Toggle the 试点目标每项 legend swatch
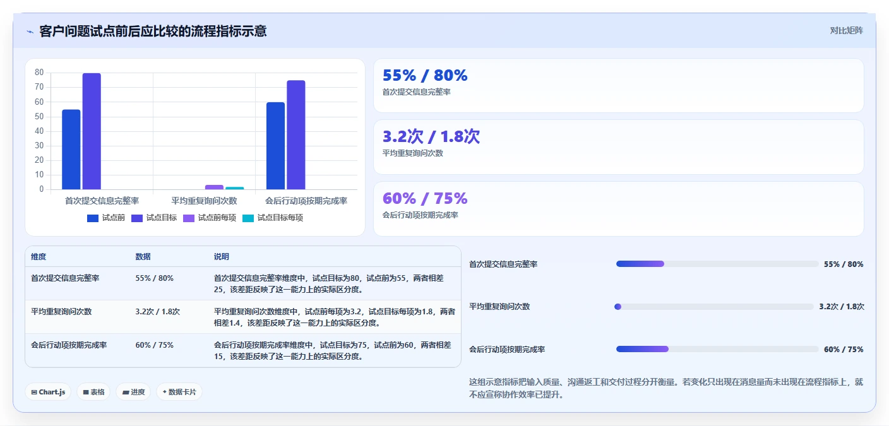Screen dimensions: 889x426 point(248,218)
